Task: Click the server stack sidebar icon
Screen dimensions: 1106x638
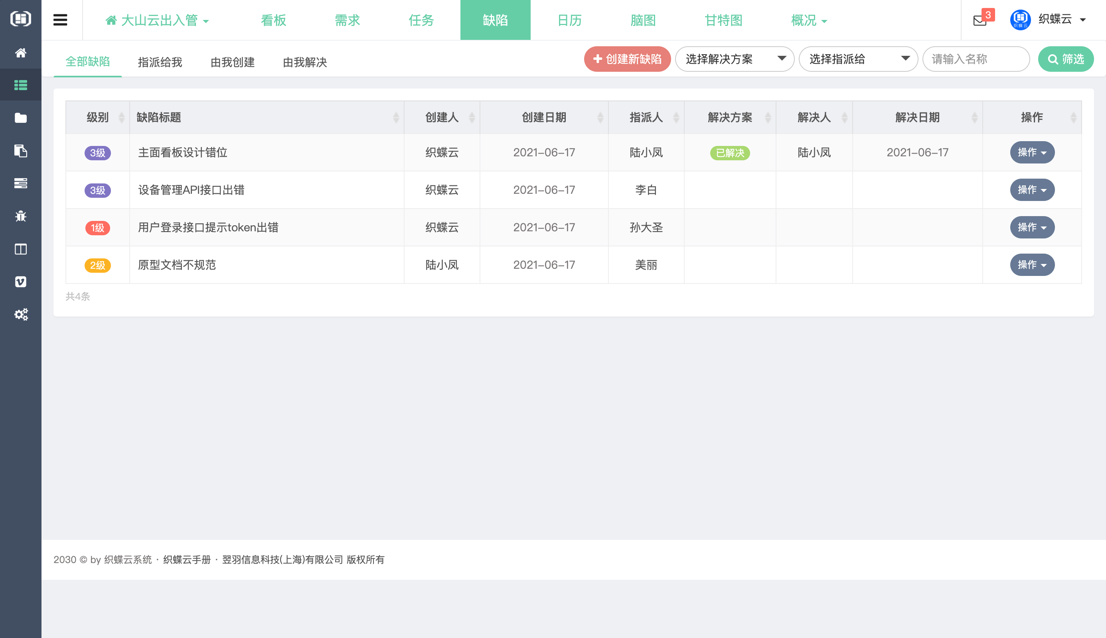Action: [x=21, y=183]
